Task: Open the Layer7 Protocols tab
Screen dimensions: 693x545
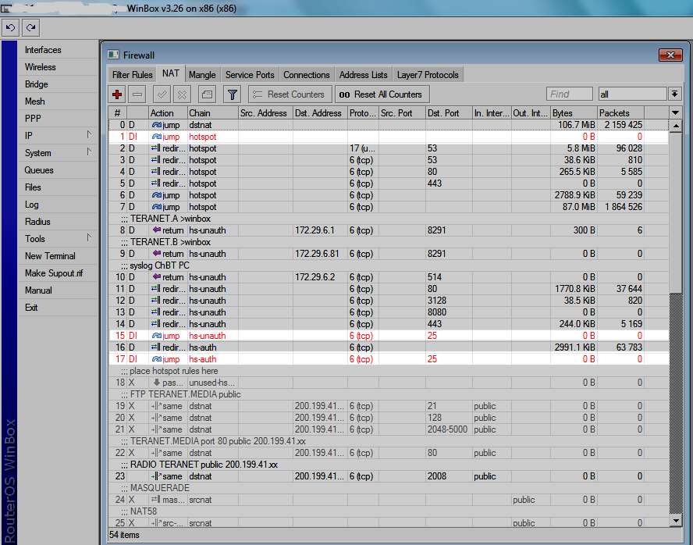Action: pyautogui.click(x=428, y=75)
